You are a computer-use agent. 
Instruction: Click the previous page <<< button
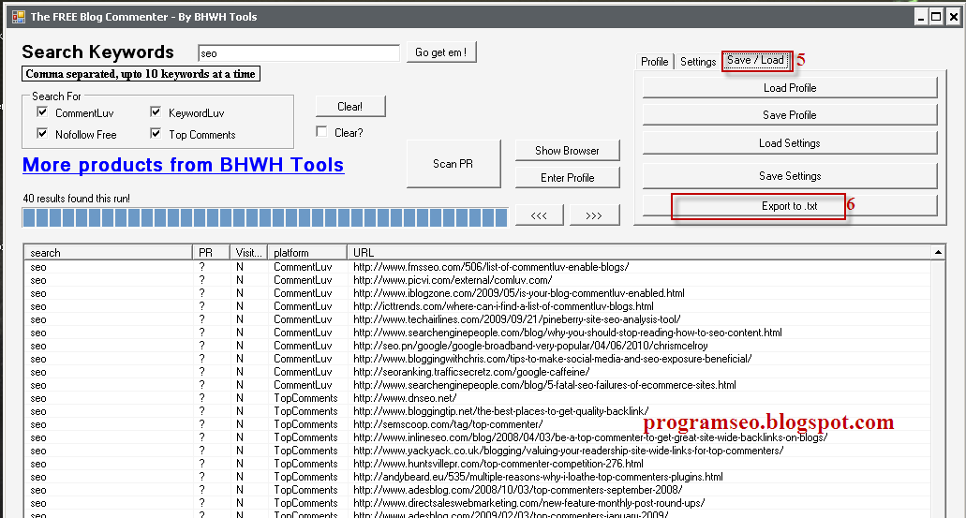coord(539,215)
